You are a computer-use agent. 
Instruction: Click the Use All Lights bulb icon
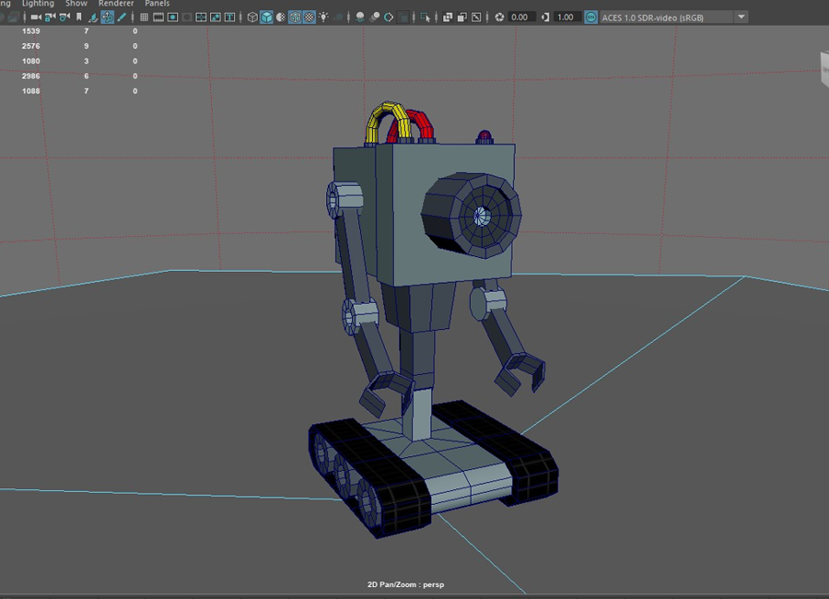tap(324, 17)
